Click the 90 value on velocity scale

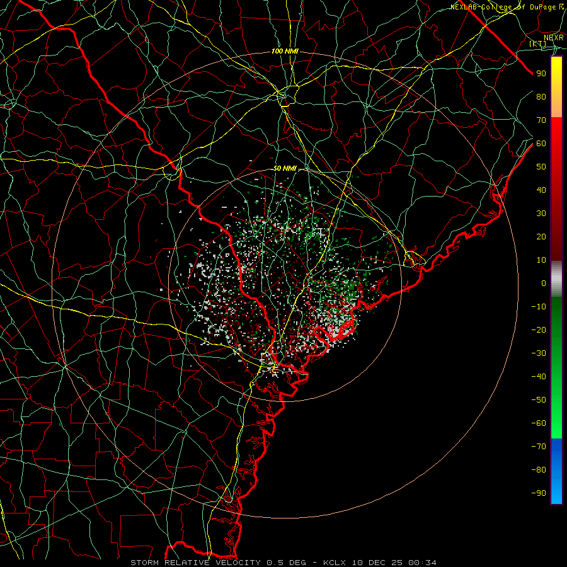(x=541, y=74)
